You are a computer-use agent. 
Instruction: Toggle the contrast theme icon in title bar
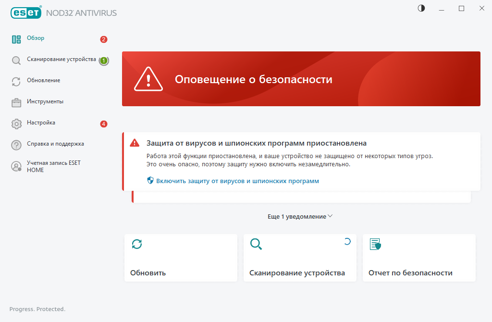point(421,8)
